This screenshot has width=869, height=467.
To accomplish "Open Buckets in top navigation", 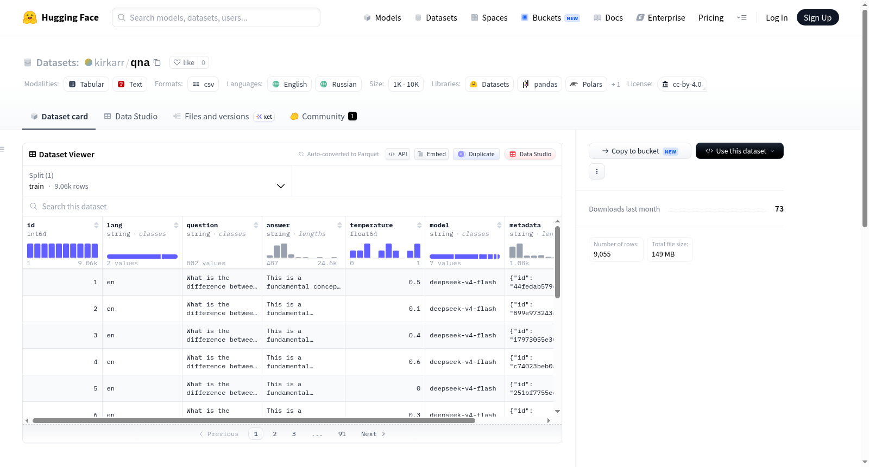I will pos(550,17).
